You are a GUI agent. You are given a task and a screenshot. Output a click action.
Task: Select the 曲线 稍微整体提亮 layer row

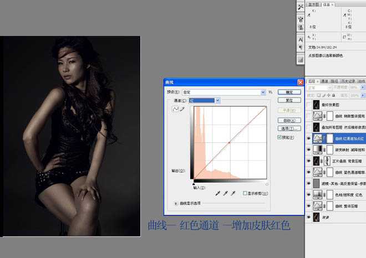tap(335, 116)
